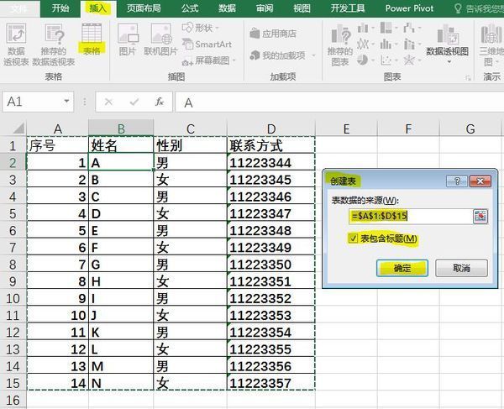Open the File (文件) tab
The width and height of the screenshot is (504, 409).
19,8
